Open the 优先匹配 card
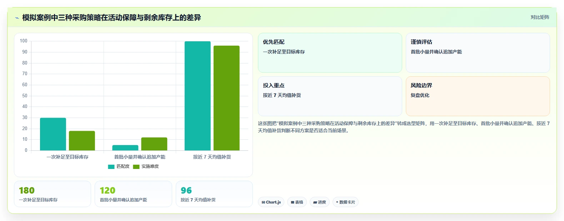Viewport: 564px width, 221px height. tap(330, 53)
